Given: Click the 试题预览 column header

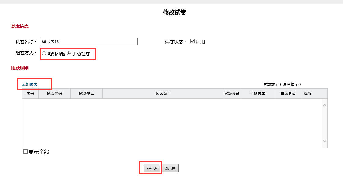Looking at the screenshot, I should tap(232, 93).
